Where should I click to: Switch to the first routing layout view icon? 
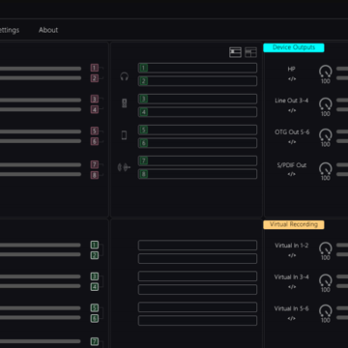pyautogui.click(x=235, y=52)
